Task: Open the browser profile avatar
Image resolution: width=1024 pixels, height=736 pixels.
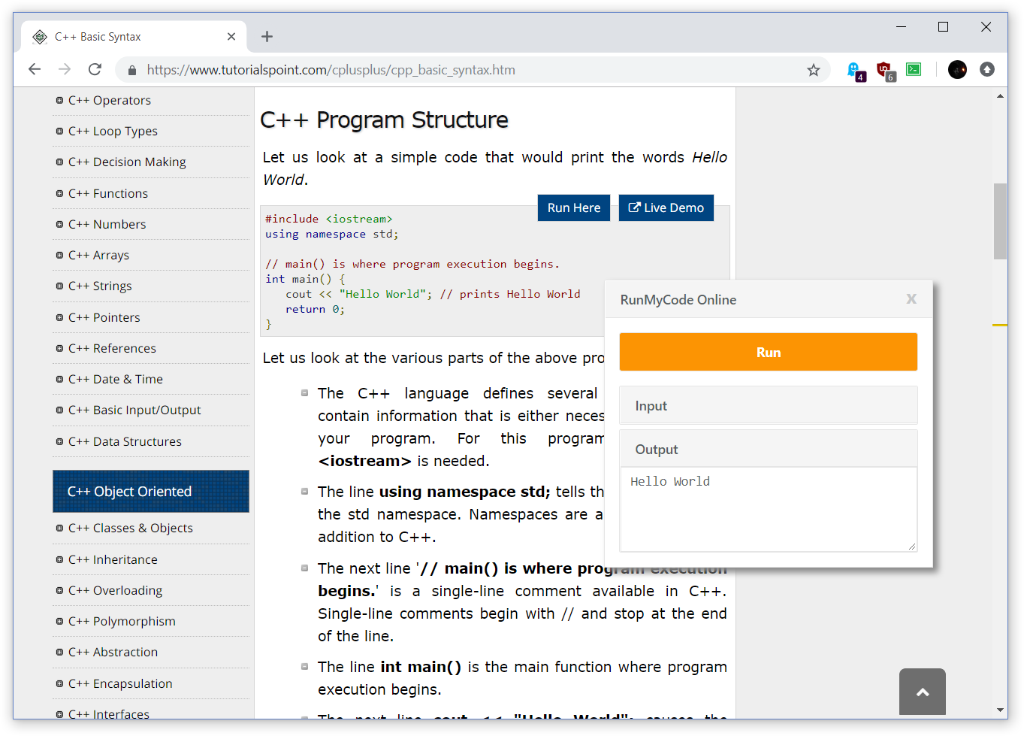Action: (957, 70)
